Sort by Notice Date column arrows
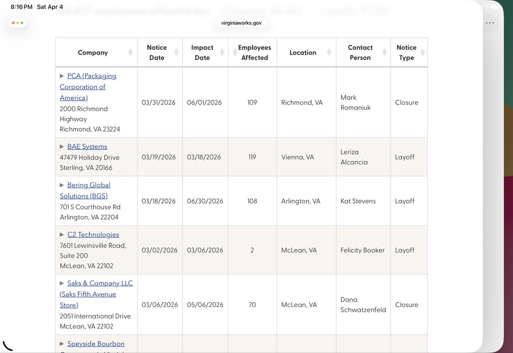Screen dimensions: 513x353 (176, 53)
